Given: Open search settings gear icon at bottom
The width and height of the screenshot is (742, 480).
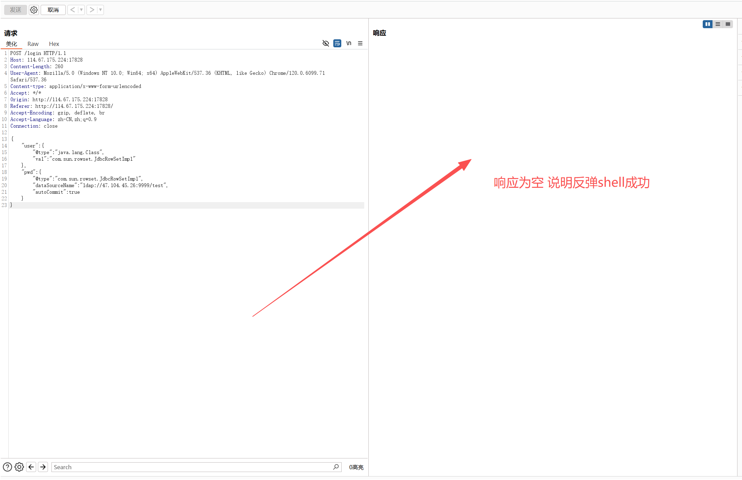Looking at the screenshot, I should coord(19,467).
